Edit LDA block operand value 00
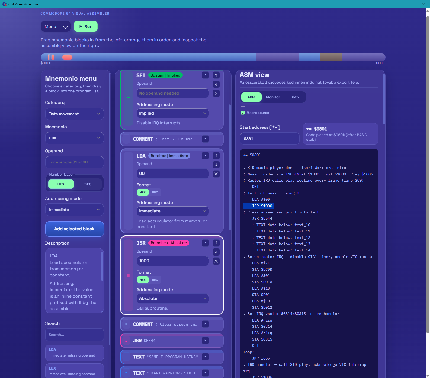This screenshot has width=430, height=378. click(173, 174)
